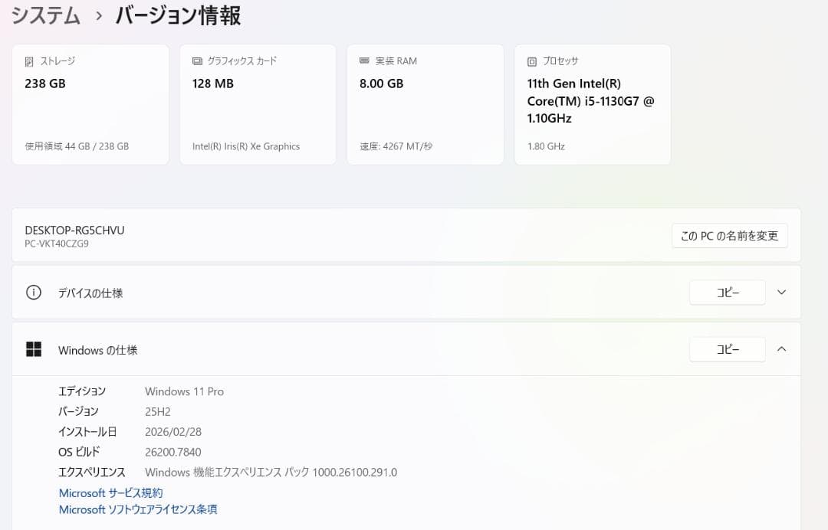Click the 実装 RAM memory icon

366,61
